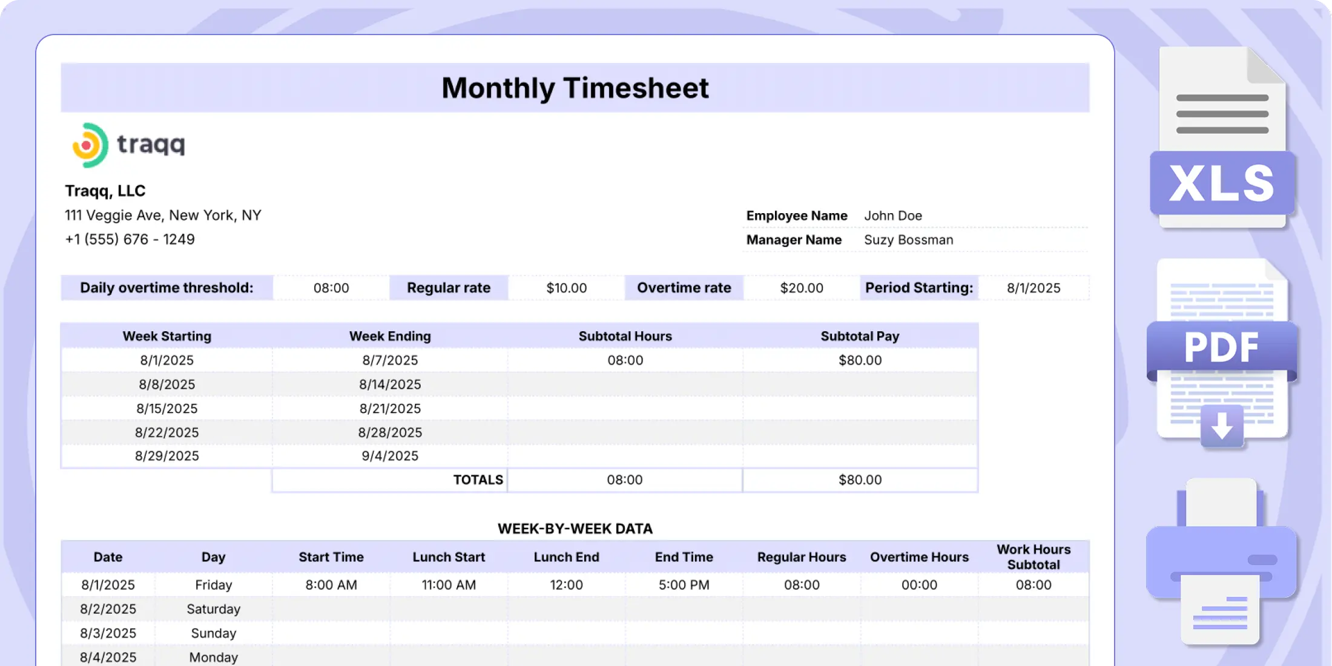Viewport: 1332px width, 666px height.
Task: Edit the overtime rate value $20.00
Action: click(802, 288)
